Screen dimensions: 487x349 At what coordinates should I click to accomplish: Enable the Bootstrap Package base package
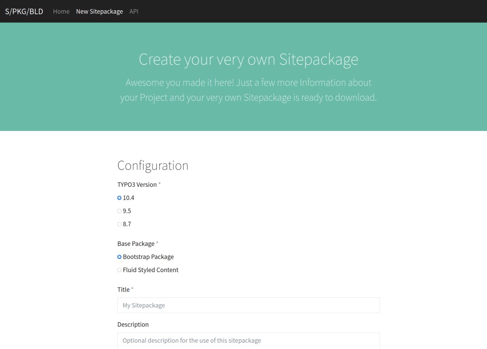click(119, 257)
